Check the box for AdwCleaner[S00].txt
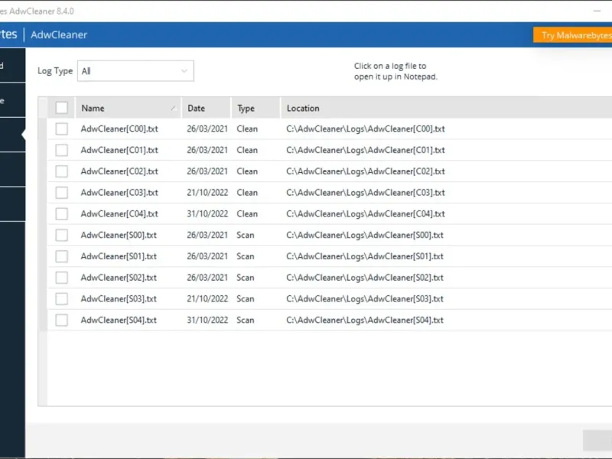612x459 pixels. pyautogui.click(x=61, y=235)
